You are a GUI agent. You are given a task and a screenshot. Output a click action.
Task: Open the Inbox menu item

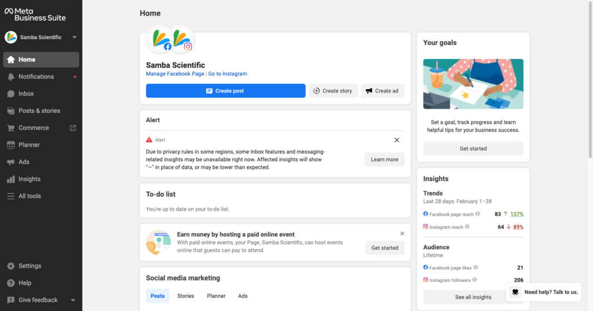tap(41, 94)
